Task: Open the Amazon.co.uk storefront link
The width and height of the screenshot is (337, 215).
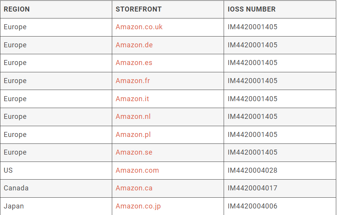Action: 139,27
